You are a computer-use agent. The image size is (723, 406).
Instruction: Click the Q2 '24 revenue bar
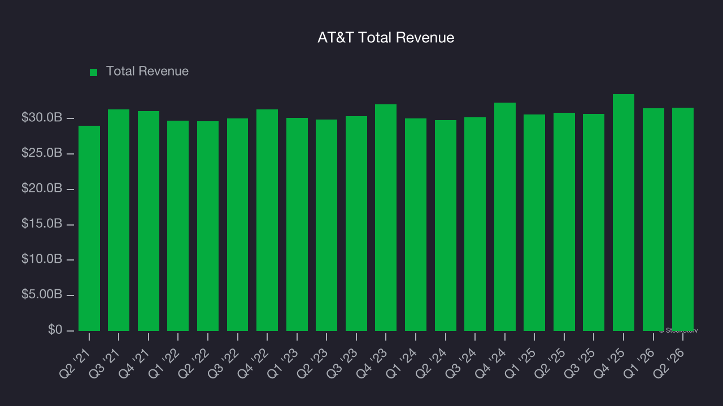(x=446, y=226)
